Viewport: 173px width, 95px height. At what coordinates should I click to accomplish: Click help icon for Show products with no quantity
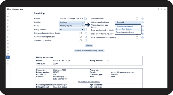pyautogui.click(x=143, y=37)
